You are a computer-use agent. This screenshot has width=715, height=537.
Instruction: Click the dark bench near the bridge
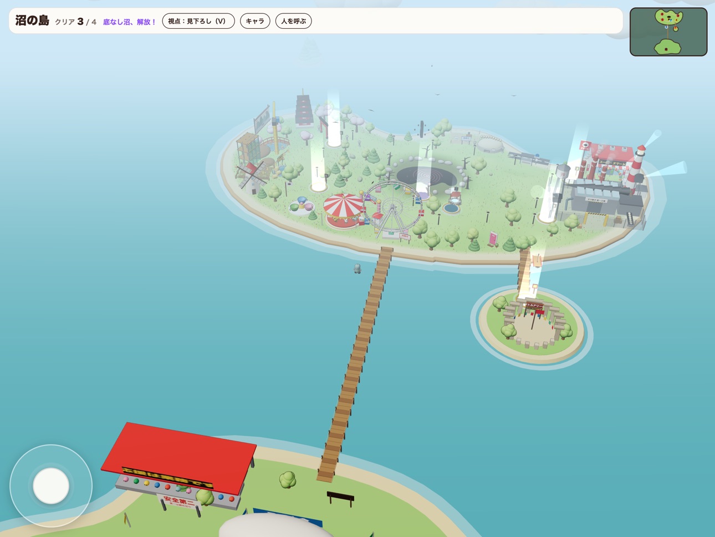tap(340, 498)
